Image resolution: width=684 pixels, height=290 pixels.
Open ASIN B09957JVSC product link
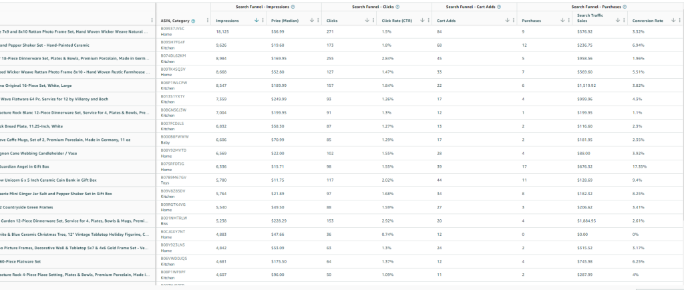(x=173, y=29)
